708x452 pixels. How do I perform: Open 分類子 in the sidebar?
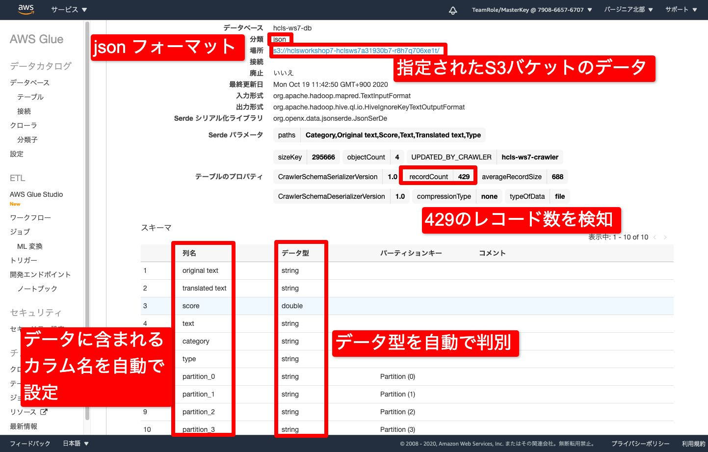[27, 139]
